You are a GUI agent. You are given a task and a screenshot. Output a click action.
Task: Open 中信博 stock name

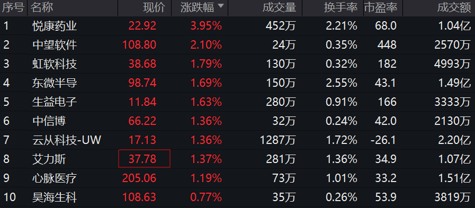coord(49,121)
